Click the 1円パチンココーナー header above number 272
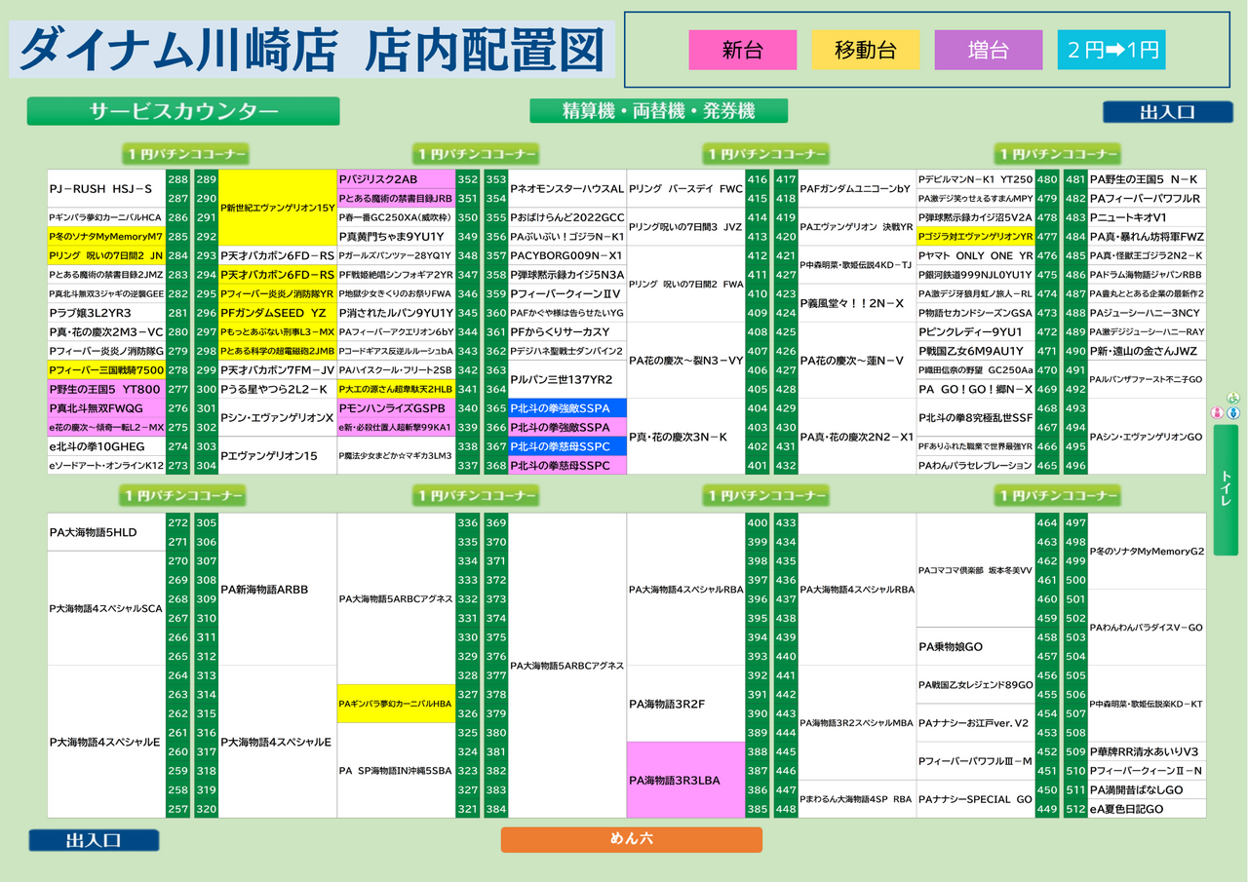The height and width of the screenshot is (882, 1248). click(x=184, y=496)
